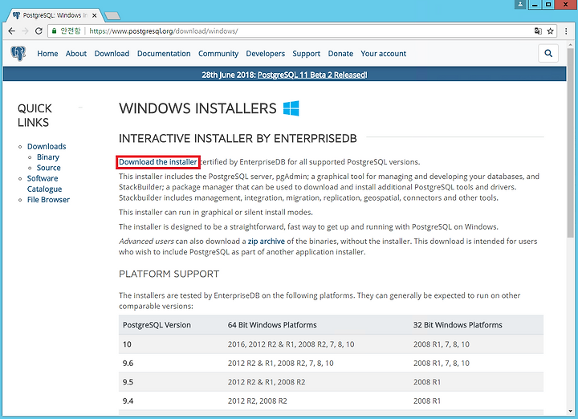
Task: Click the scrollbar down arrow
Action: [571, 411]
